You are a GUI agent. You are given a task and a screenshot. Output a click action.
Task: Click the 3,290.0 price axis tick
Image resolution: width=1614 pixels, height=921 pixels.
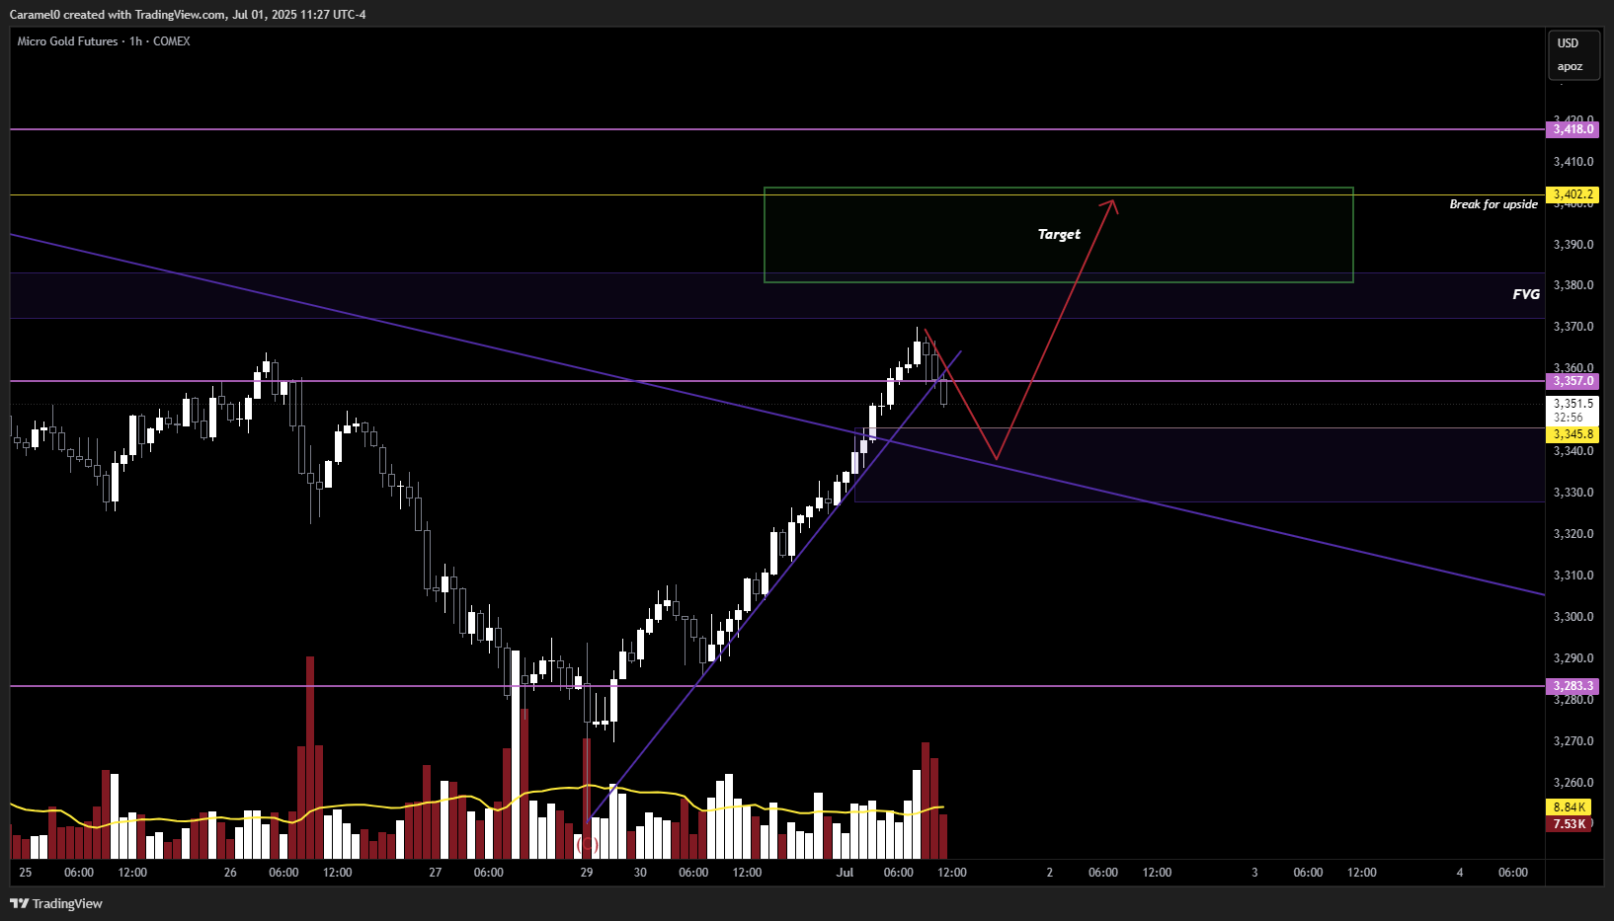tap(1574, 658)
